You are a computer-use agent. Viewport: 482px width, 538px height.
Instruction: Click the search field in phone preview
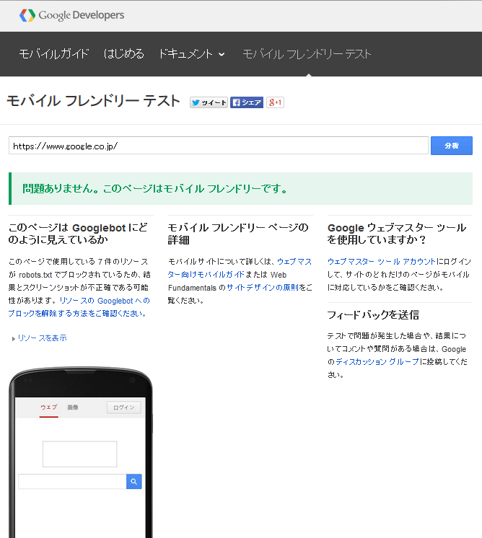pyautogui.click(x=72, y=481)
